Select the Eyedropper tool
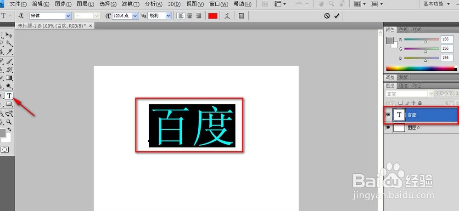The image size is (459, 211). (9, 52)
